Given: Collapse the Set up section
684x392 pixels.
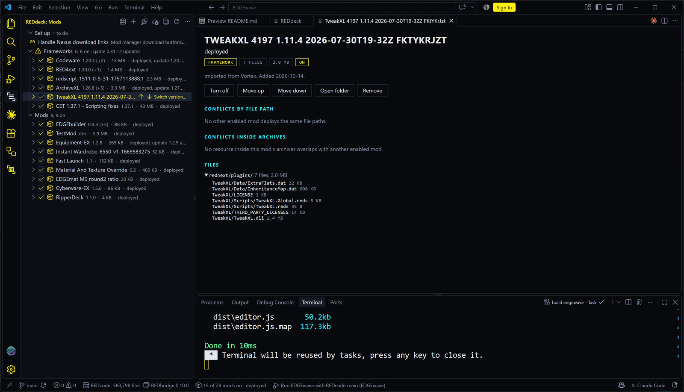Looking at the screenshot, I should [x=30, y=33].
